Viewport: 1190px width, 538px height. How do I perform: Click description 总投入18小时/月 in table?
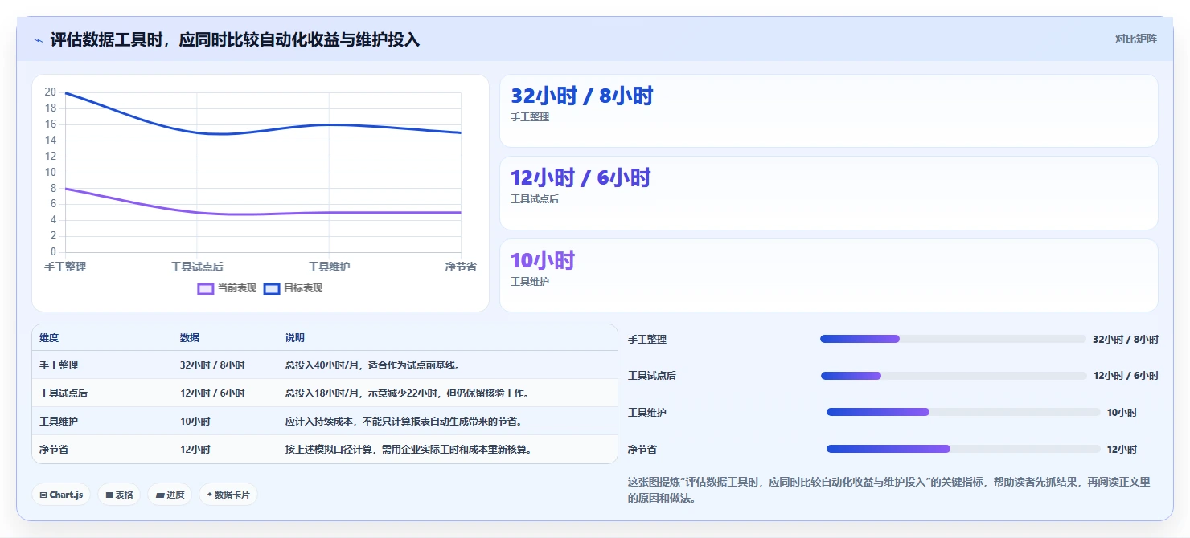point(325,393)
